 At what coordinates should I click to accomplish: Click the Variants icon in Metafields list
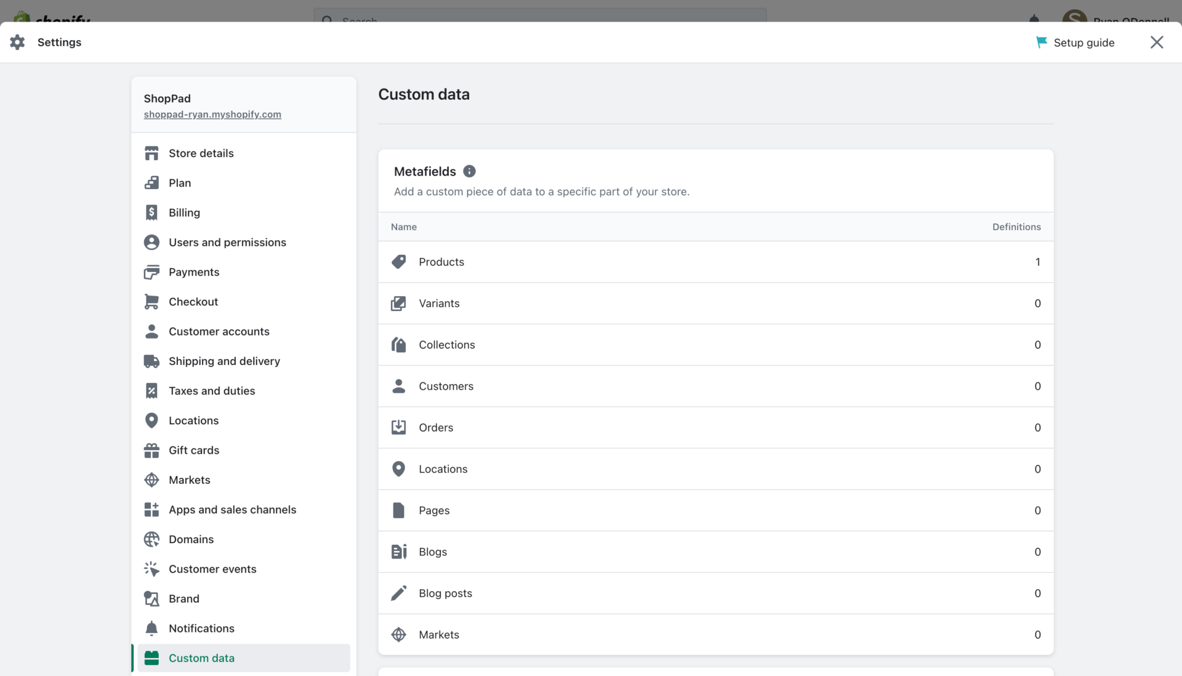coord(399,303)
